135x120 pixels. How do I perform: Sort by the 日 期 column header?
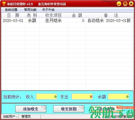(13, 15)
